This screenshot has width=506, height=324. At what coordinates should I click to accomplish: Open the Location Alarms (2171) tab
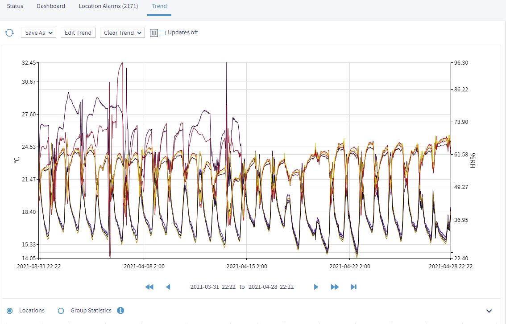click(108, 6)
